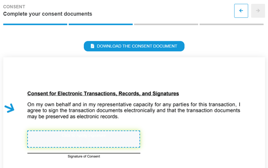Select the third grey progress segment
The image size is (268, 168).
(x=166, y=24)
